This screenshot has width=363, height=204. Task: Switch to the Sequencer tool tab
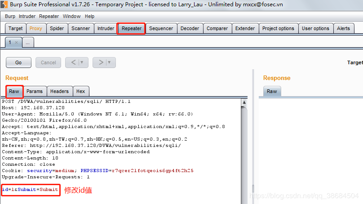[x=161, y=28]
